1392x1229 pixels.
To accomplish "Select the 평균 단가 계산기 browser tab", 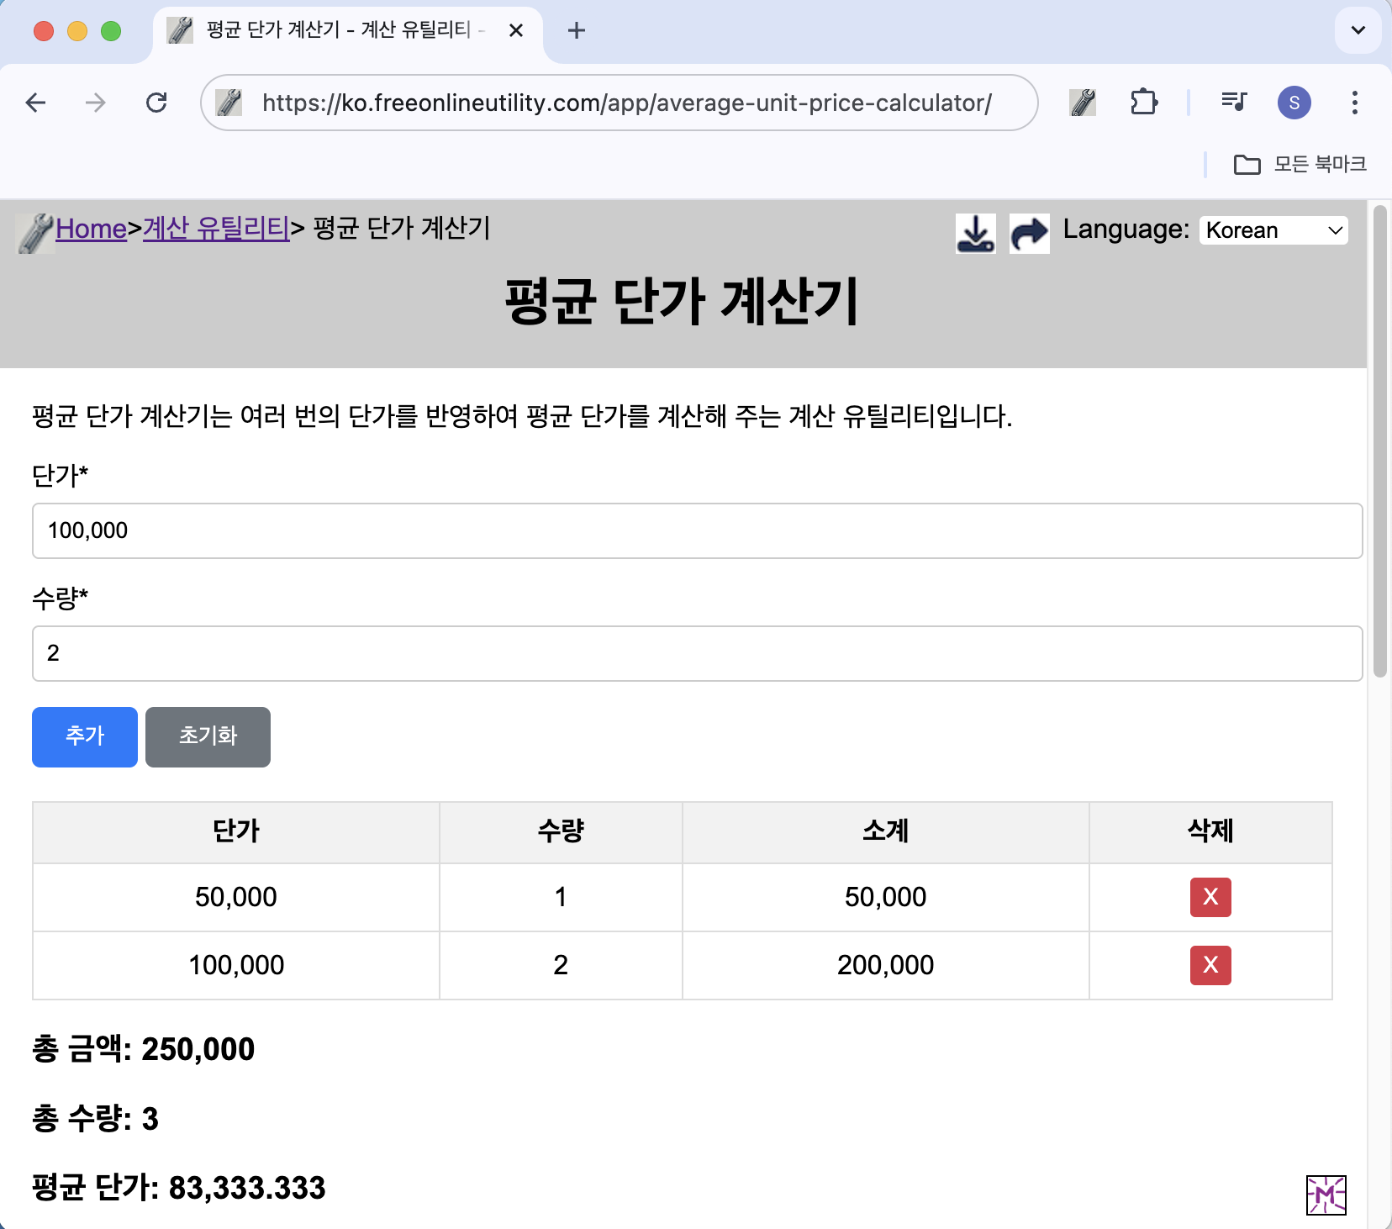I will point(346,31).
